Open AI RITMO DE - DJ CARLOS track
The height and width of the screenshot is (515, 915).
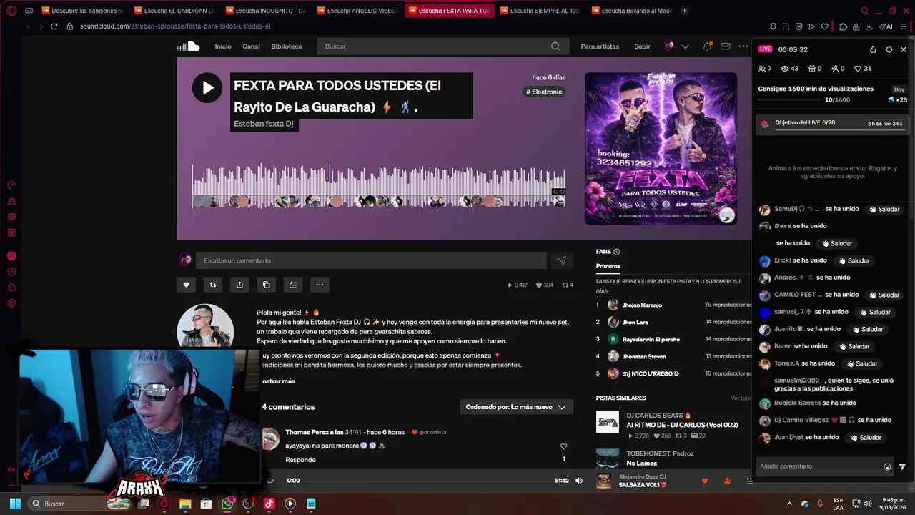(x=682, y=425)
